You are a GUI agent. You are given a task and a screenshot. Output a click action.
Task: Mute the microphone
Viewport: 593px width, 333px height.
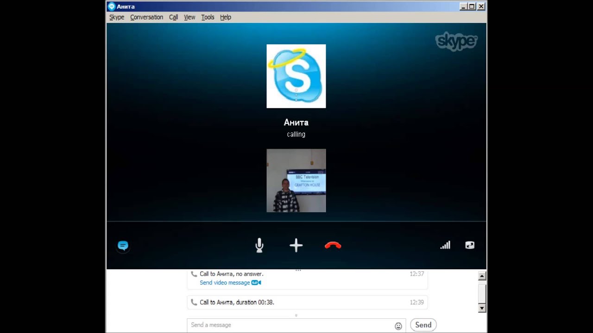pos(259,246)
